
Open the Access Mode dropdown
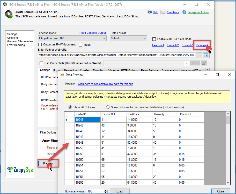72,38
